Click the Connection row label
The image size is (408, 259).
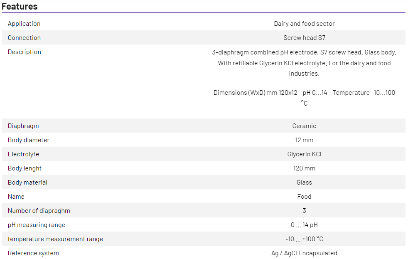tap(24, 38)
